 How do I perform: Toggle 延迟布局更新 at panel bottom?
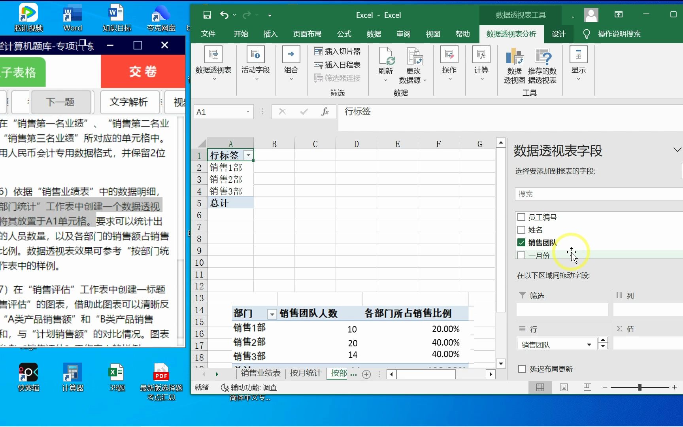(x=521, y=368)
